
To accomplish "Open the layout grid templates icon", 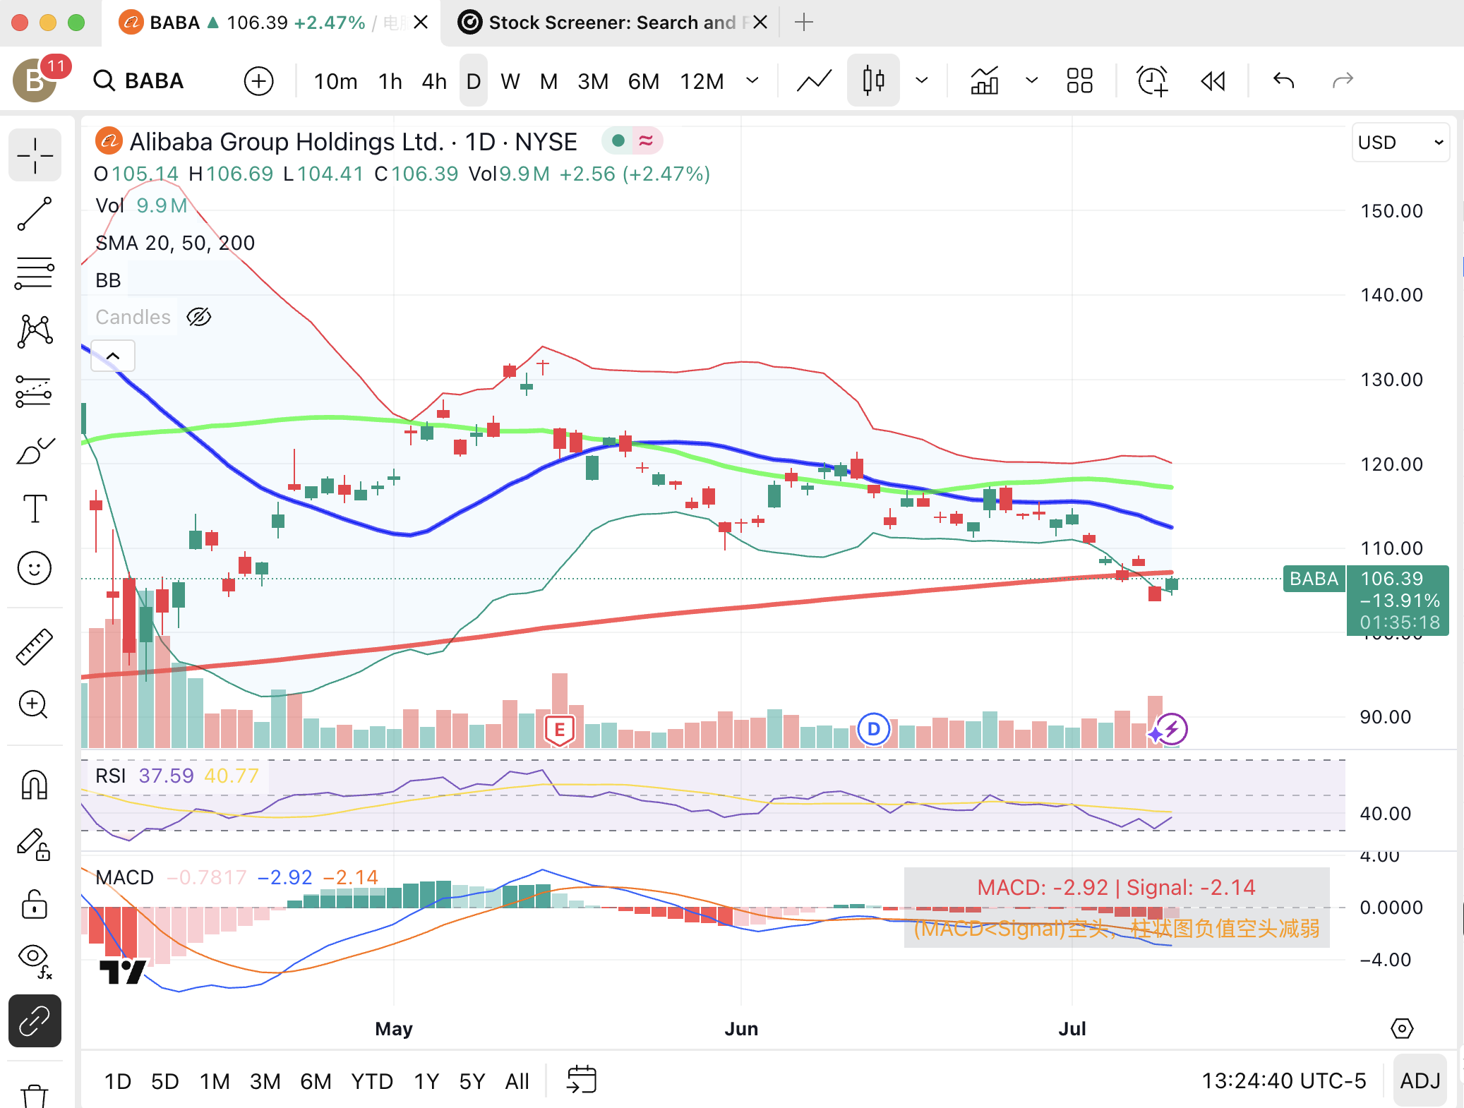I will pos(1079,81).
